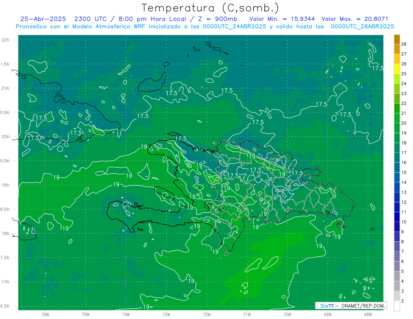The height and width of the screenshot is (319, 413).
Task: Click the '17N' latitude axis label
Action: [6, 282]
